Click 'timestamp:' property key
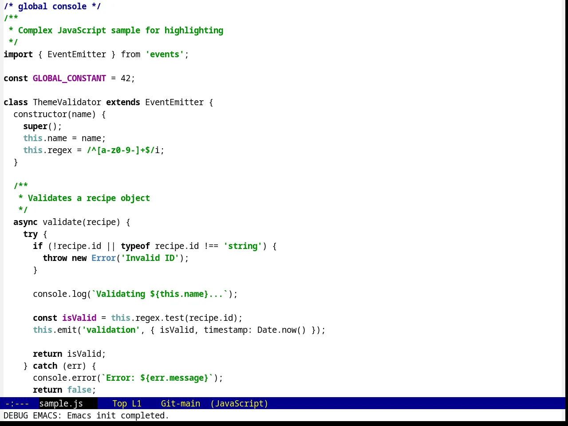The image size is (568, 426). 228,330
